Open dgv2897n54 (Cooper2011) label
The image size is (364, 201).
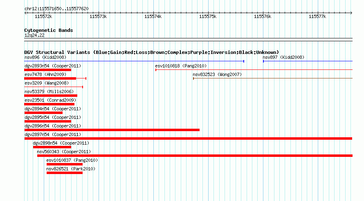[53, 134]
